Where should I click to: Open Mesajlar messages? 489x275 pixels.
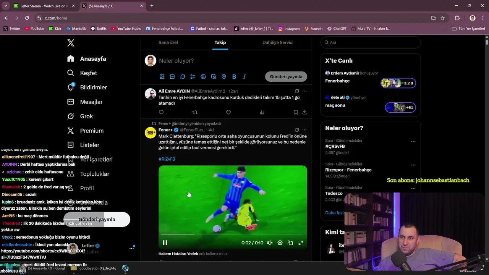click(85, 102)
